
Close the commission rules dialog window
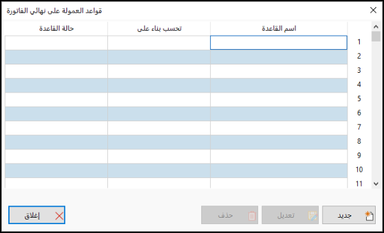tap(373, 10)
